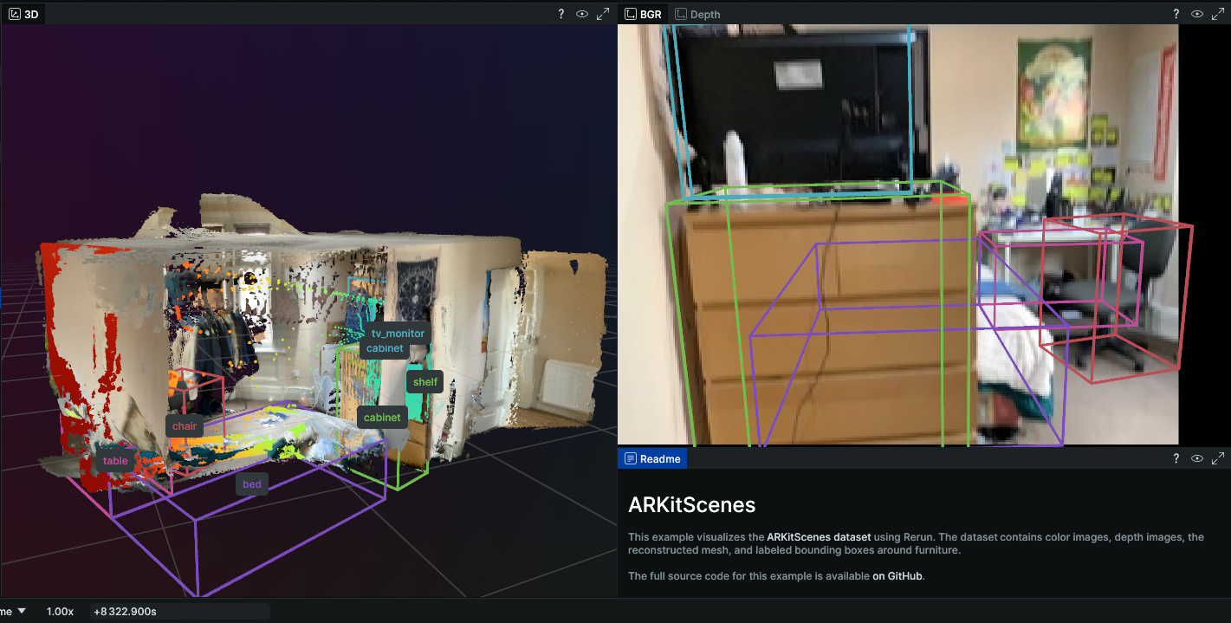Select the bed label in the 3D scene
The width and height of the screenshot is (1231, 623).
pyautogui.click(x=251, y=484)
